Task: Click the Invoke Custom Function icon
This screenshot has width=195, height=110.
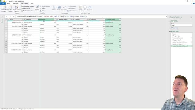Action: coord(17,7)
